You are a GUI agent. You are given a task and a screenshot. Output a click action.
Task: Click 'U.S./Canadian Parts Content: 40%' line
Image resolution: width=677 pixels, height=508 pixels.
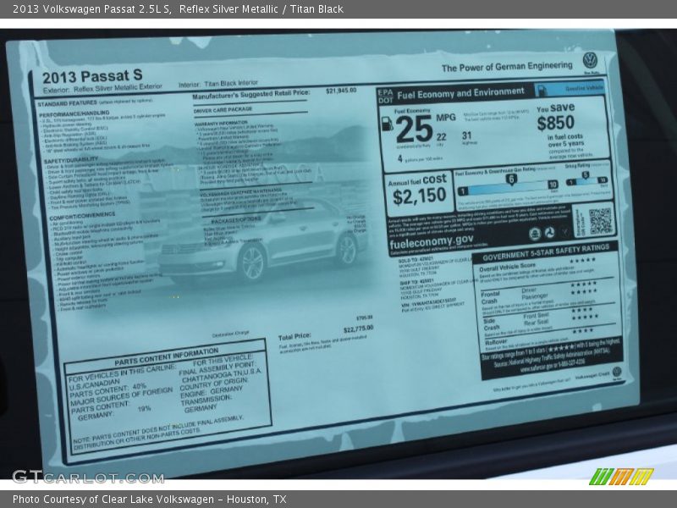[x=108, y=388]
